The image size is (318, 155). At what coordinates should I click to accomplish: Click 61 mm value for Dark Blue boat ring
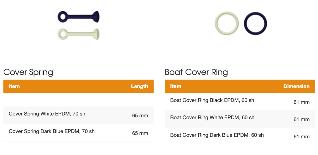point(302,137)
